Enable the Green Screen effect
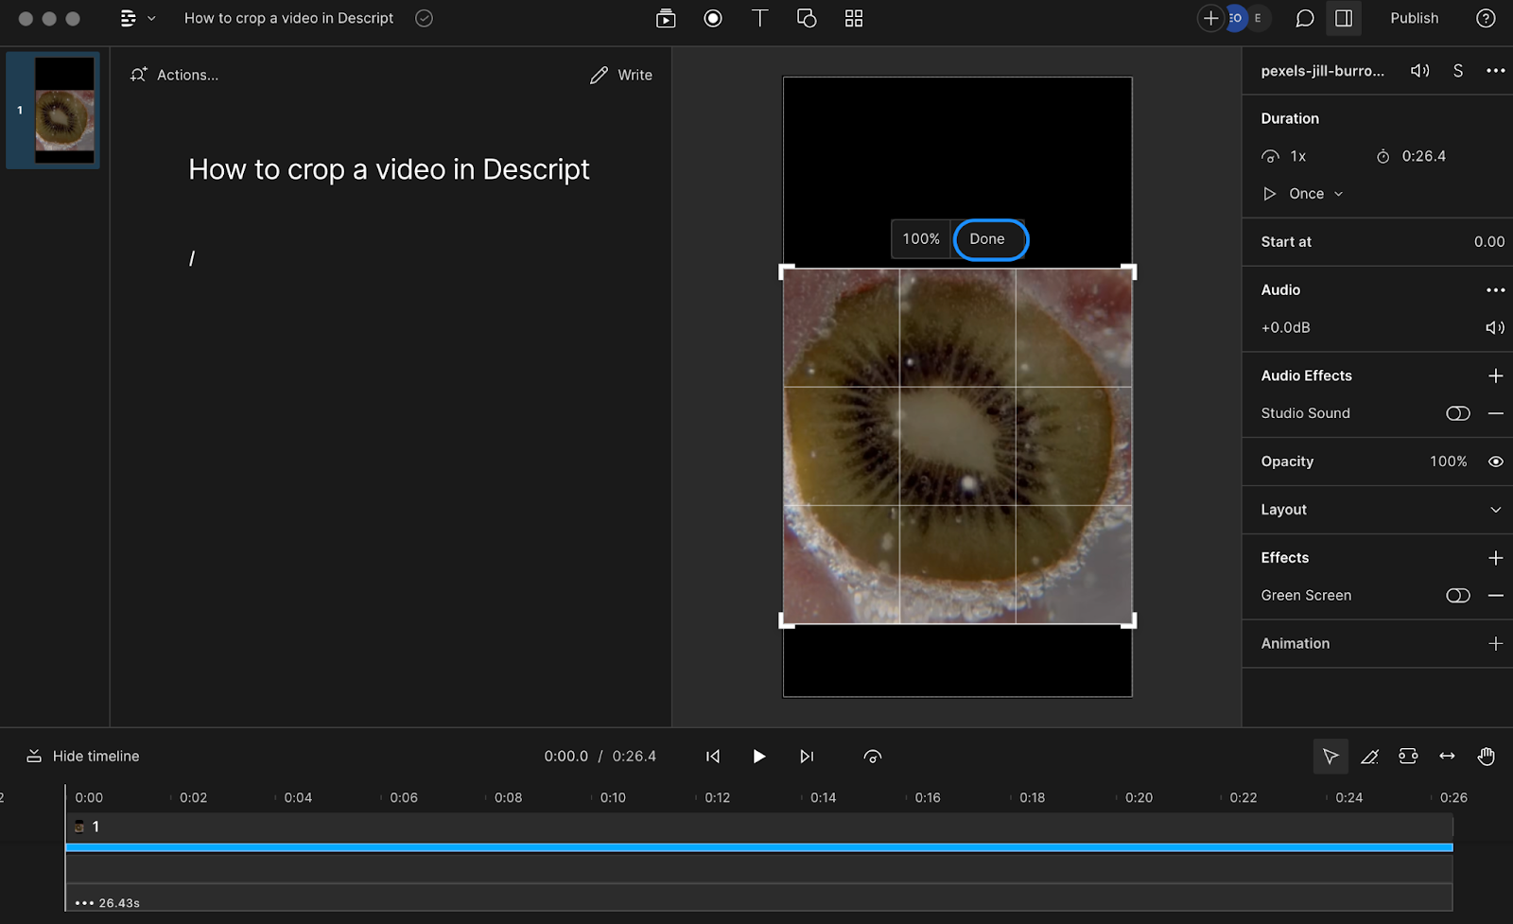 [x=1457, y=595]
